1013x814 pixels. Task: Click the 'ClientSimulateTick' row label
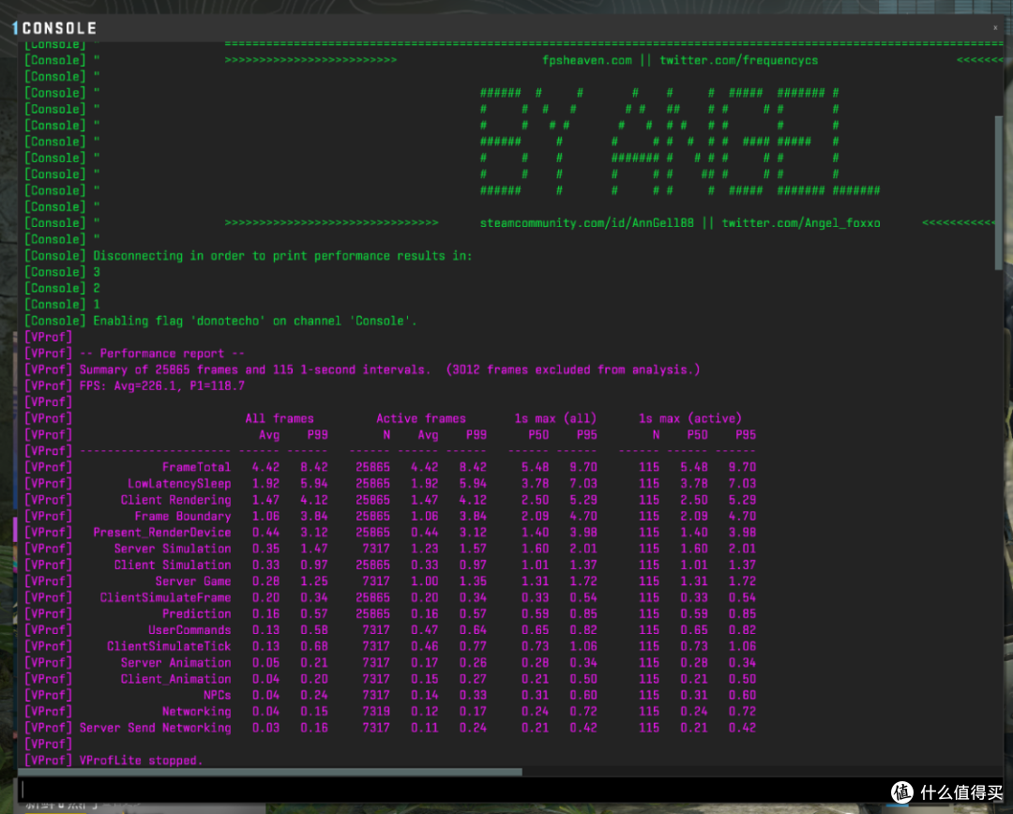[169, 646]
